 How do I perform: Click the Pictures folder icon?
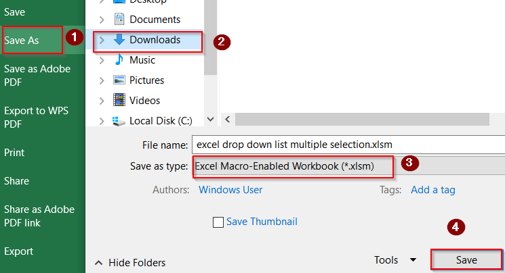(119, 80)
